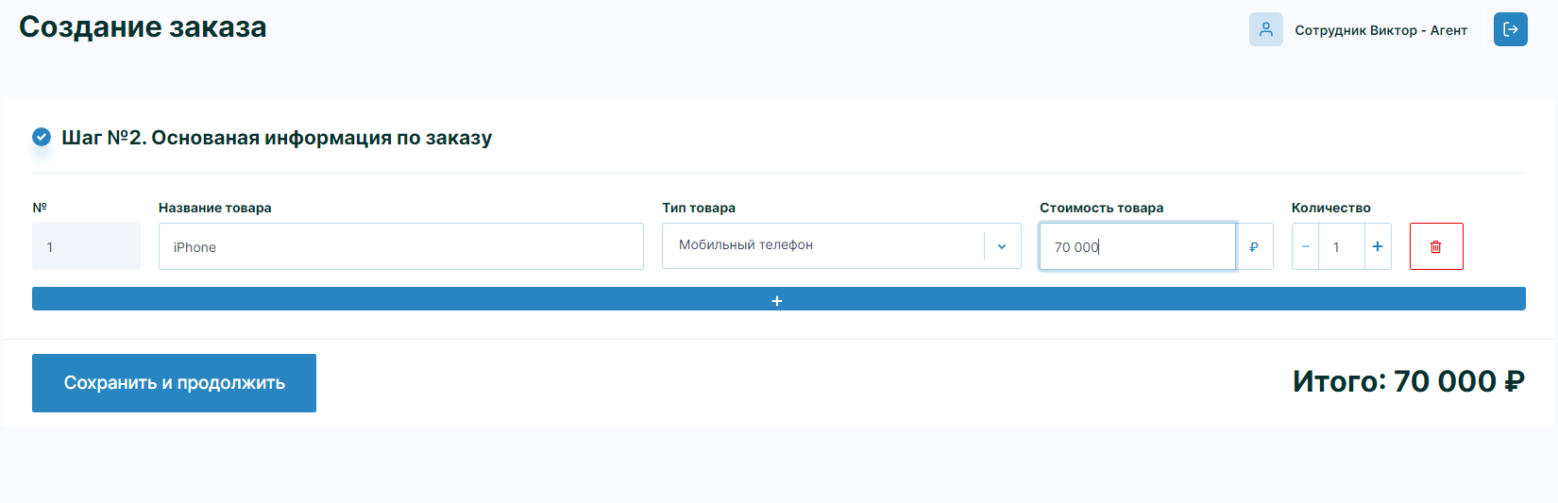The width and height of the screenshot is (1558, 503).
Task: Log out using the exit icon
Action: tap(1510, 29)
